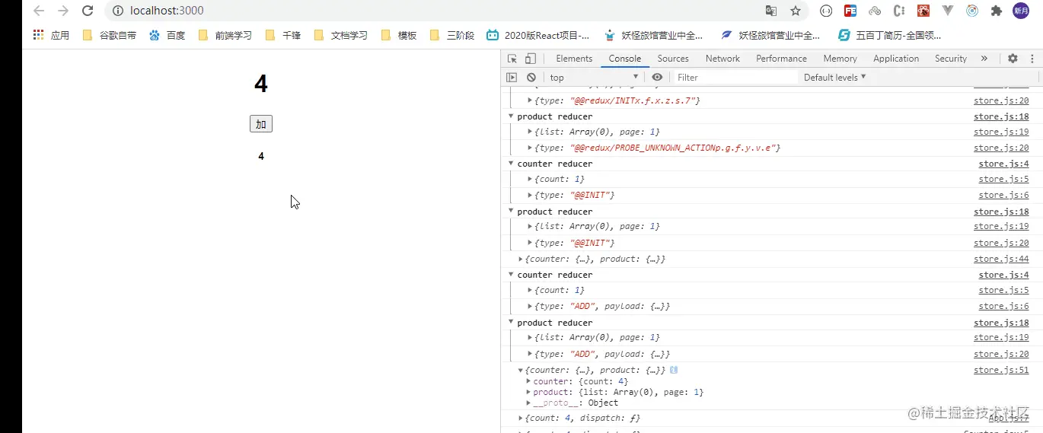The width and height of the screenshot is (1043, 433).
Task: Open the Application tab
Action: tap(896, 59)
